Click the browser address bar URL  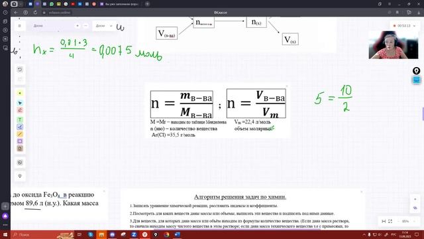coord(60,13)
